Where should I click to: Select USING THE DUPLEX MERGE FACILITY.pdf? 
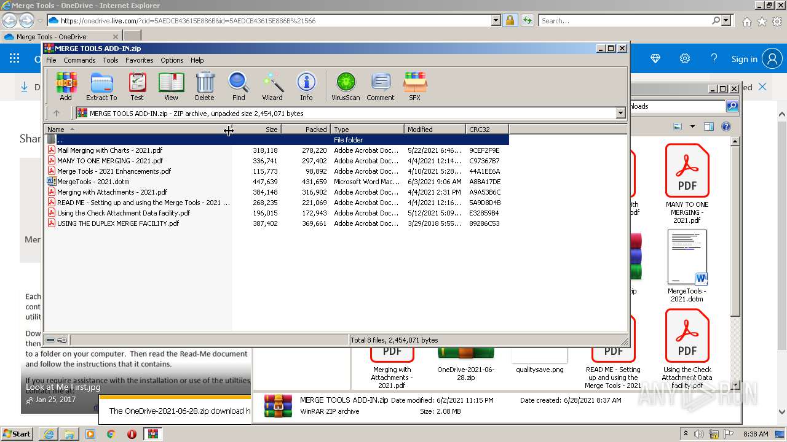tap(277, 223)
